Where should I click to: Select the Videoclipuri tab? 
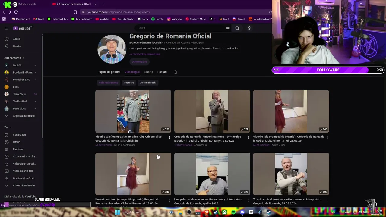pyautogui.click(x=132, y=72)
